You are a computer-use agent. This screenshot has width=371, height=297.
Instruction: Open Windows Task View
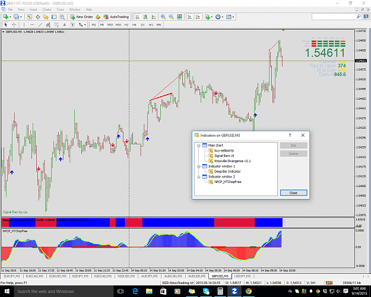click(121, 291)
